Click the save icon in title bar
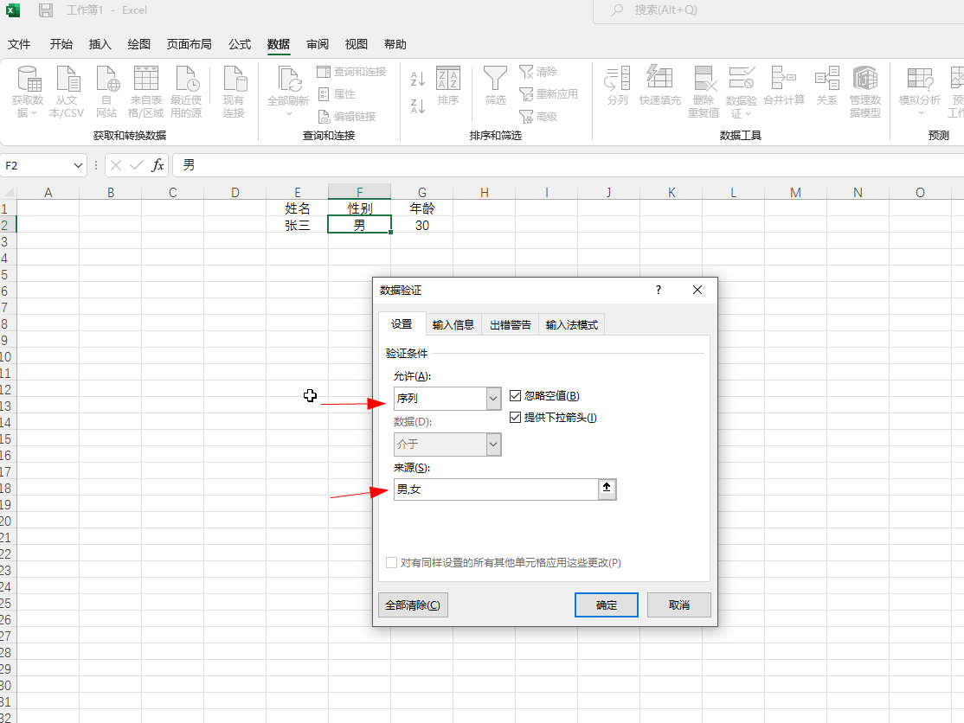This screenshot has width=964, height=723. tap(46, 10)
